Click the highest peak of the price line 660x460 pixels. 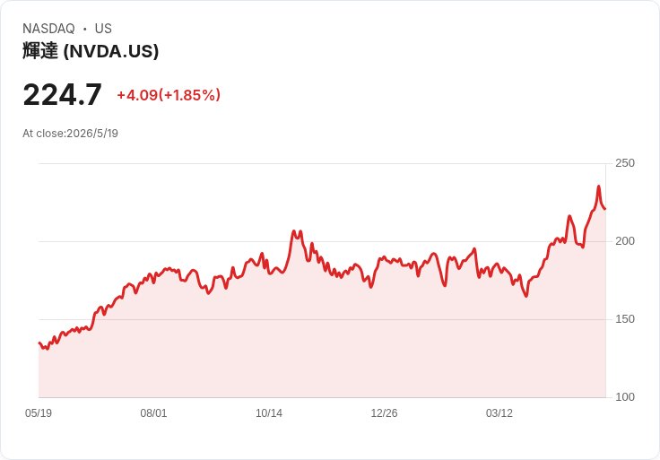(x=598, y=187)
